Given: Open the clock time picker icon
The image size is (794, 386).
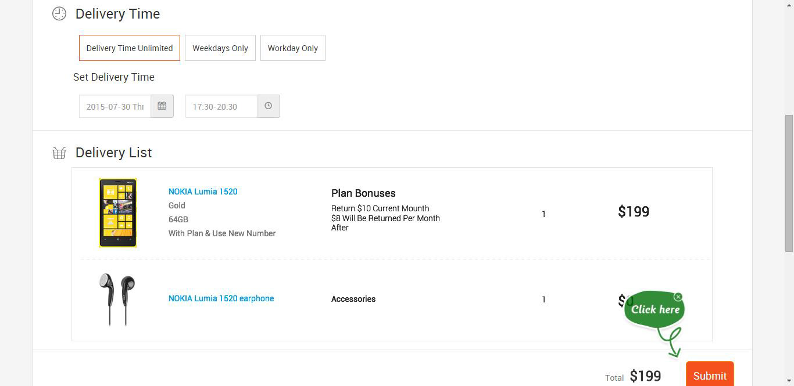Looking at the screenshot, I should (269, 106).
